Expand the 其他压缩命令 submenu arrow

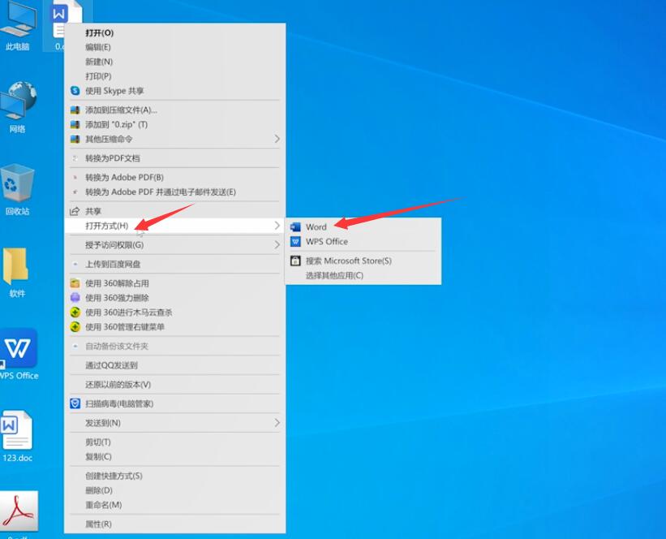[x=277, y=139]
